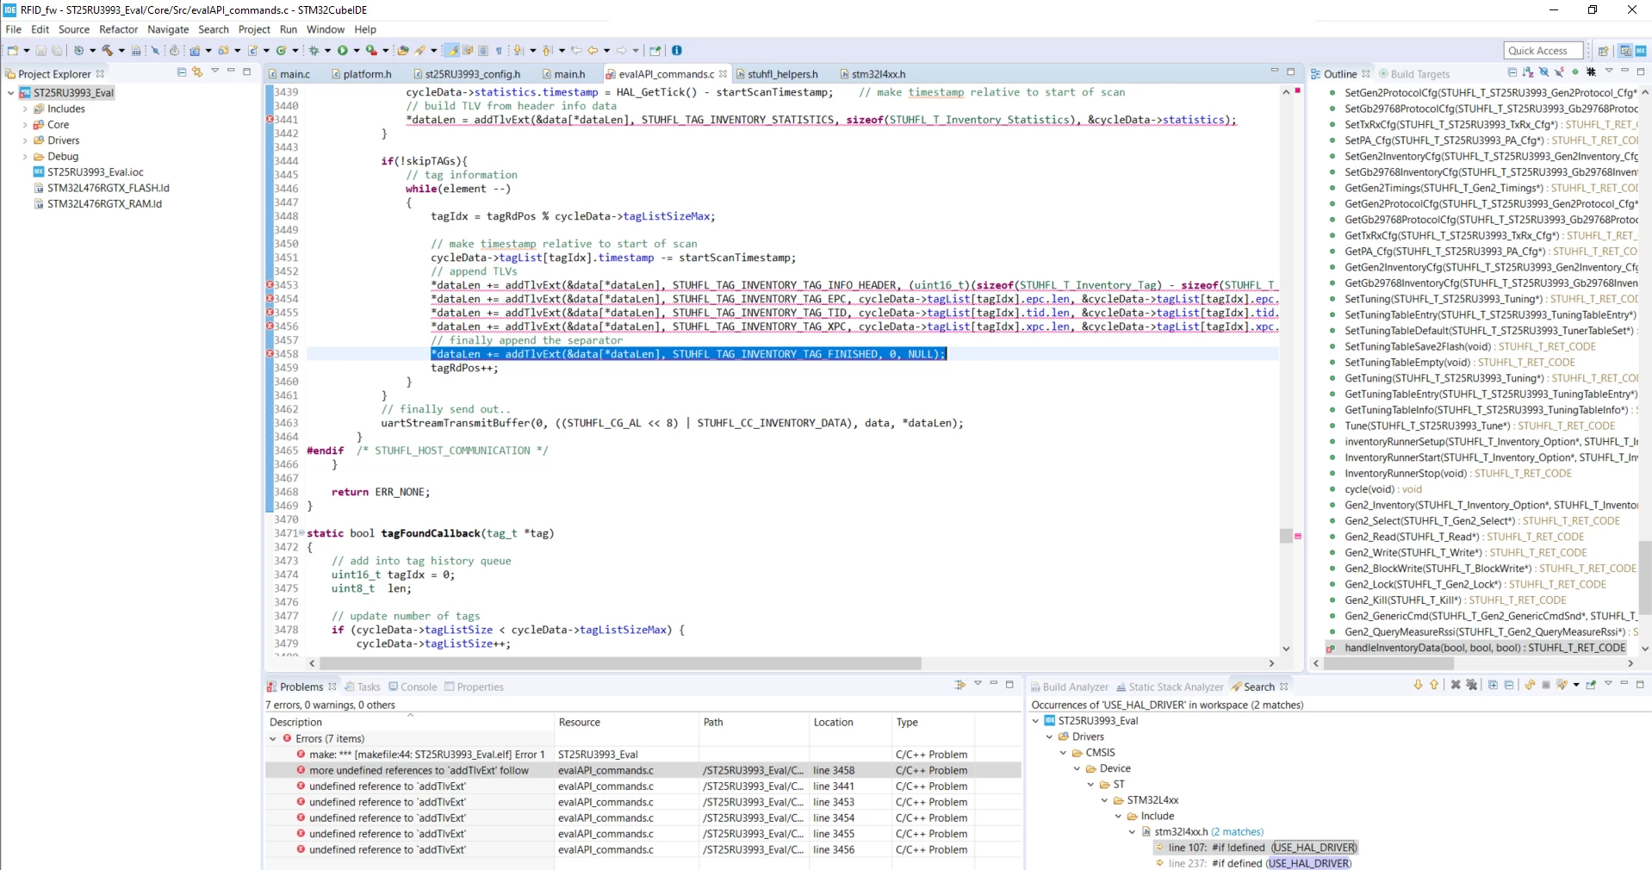1652x870 pixels.
Task: Expand the Debug folder tree node
Action: (25, 157)
